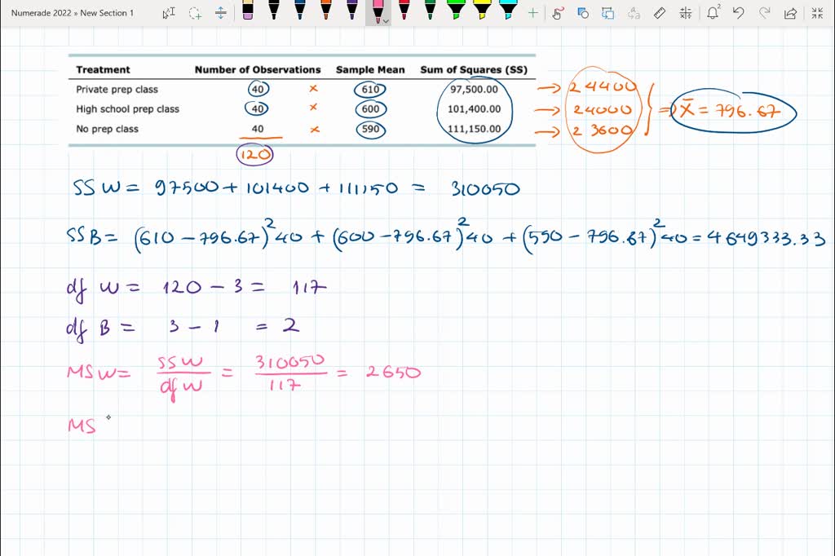The height and width of the screenshot is (556, 835).
Task: Convert ink to shape
Action: (583, 13)
